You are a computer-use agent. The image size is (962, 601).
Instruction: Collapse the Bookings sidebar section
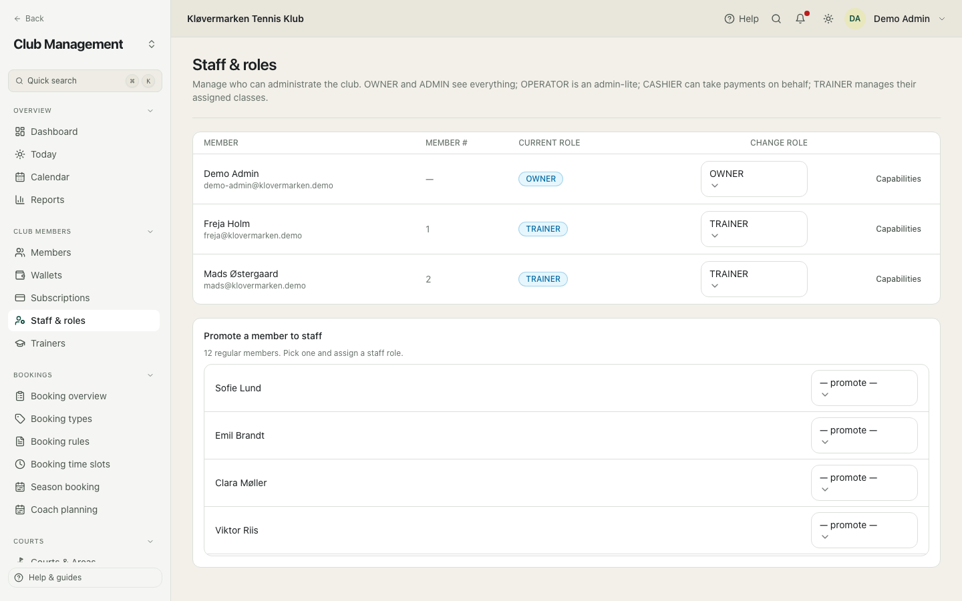tap(150, 375)
